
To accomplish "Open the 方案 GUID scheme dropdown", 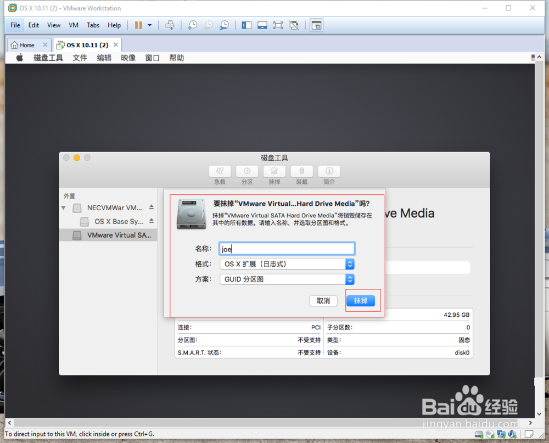I will click(287, 279).
